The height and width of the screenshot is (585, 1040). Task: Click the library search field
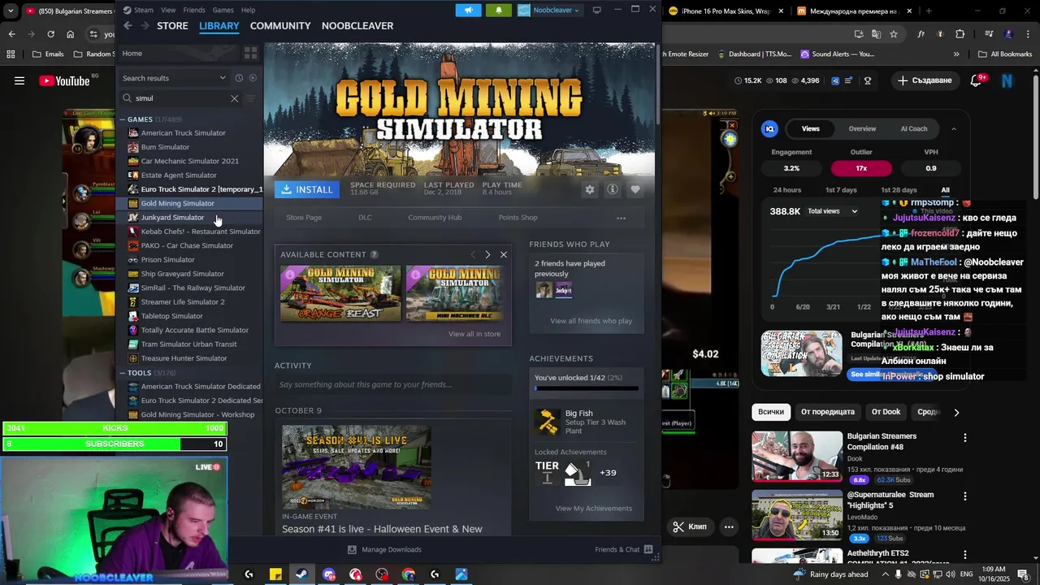click(x=180, y=98)
